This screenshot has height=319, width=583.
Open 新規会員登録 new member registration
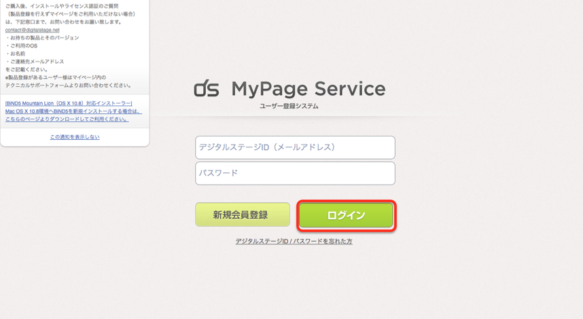click(x=243, y=214)
